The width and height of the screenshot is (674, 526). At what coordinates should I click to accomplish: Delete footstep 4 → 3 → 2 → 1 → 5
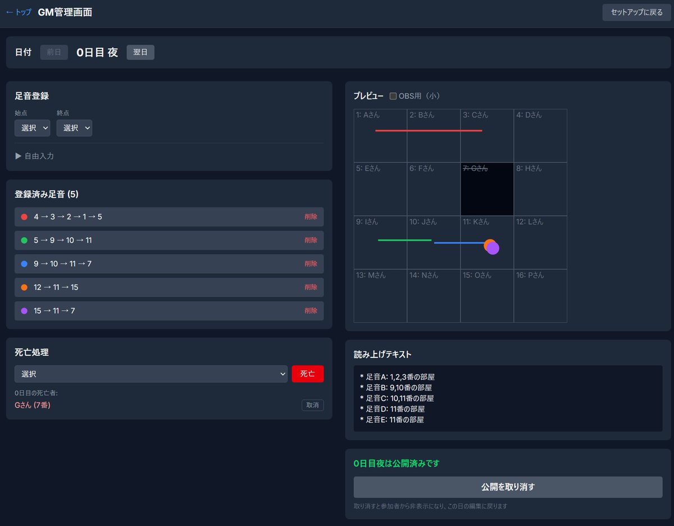pos(311,217)
